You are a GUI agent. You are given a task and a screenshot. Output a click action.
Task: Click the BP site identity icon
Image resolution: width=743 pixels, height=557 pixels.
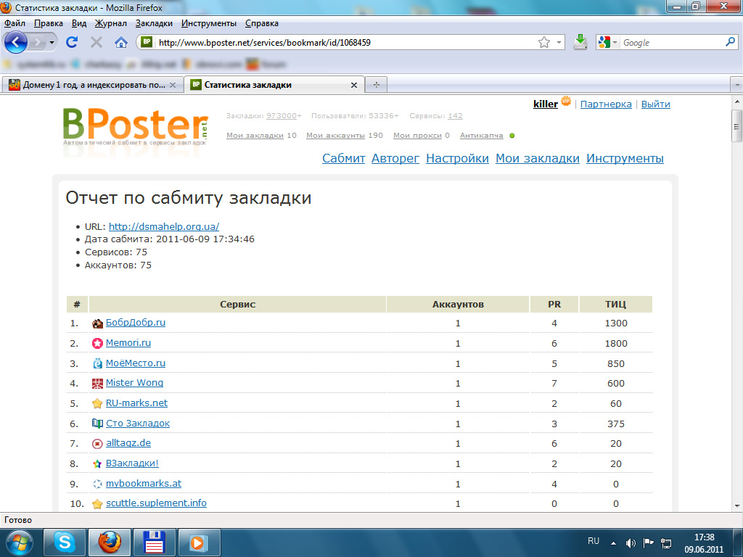pos(147,42)
